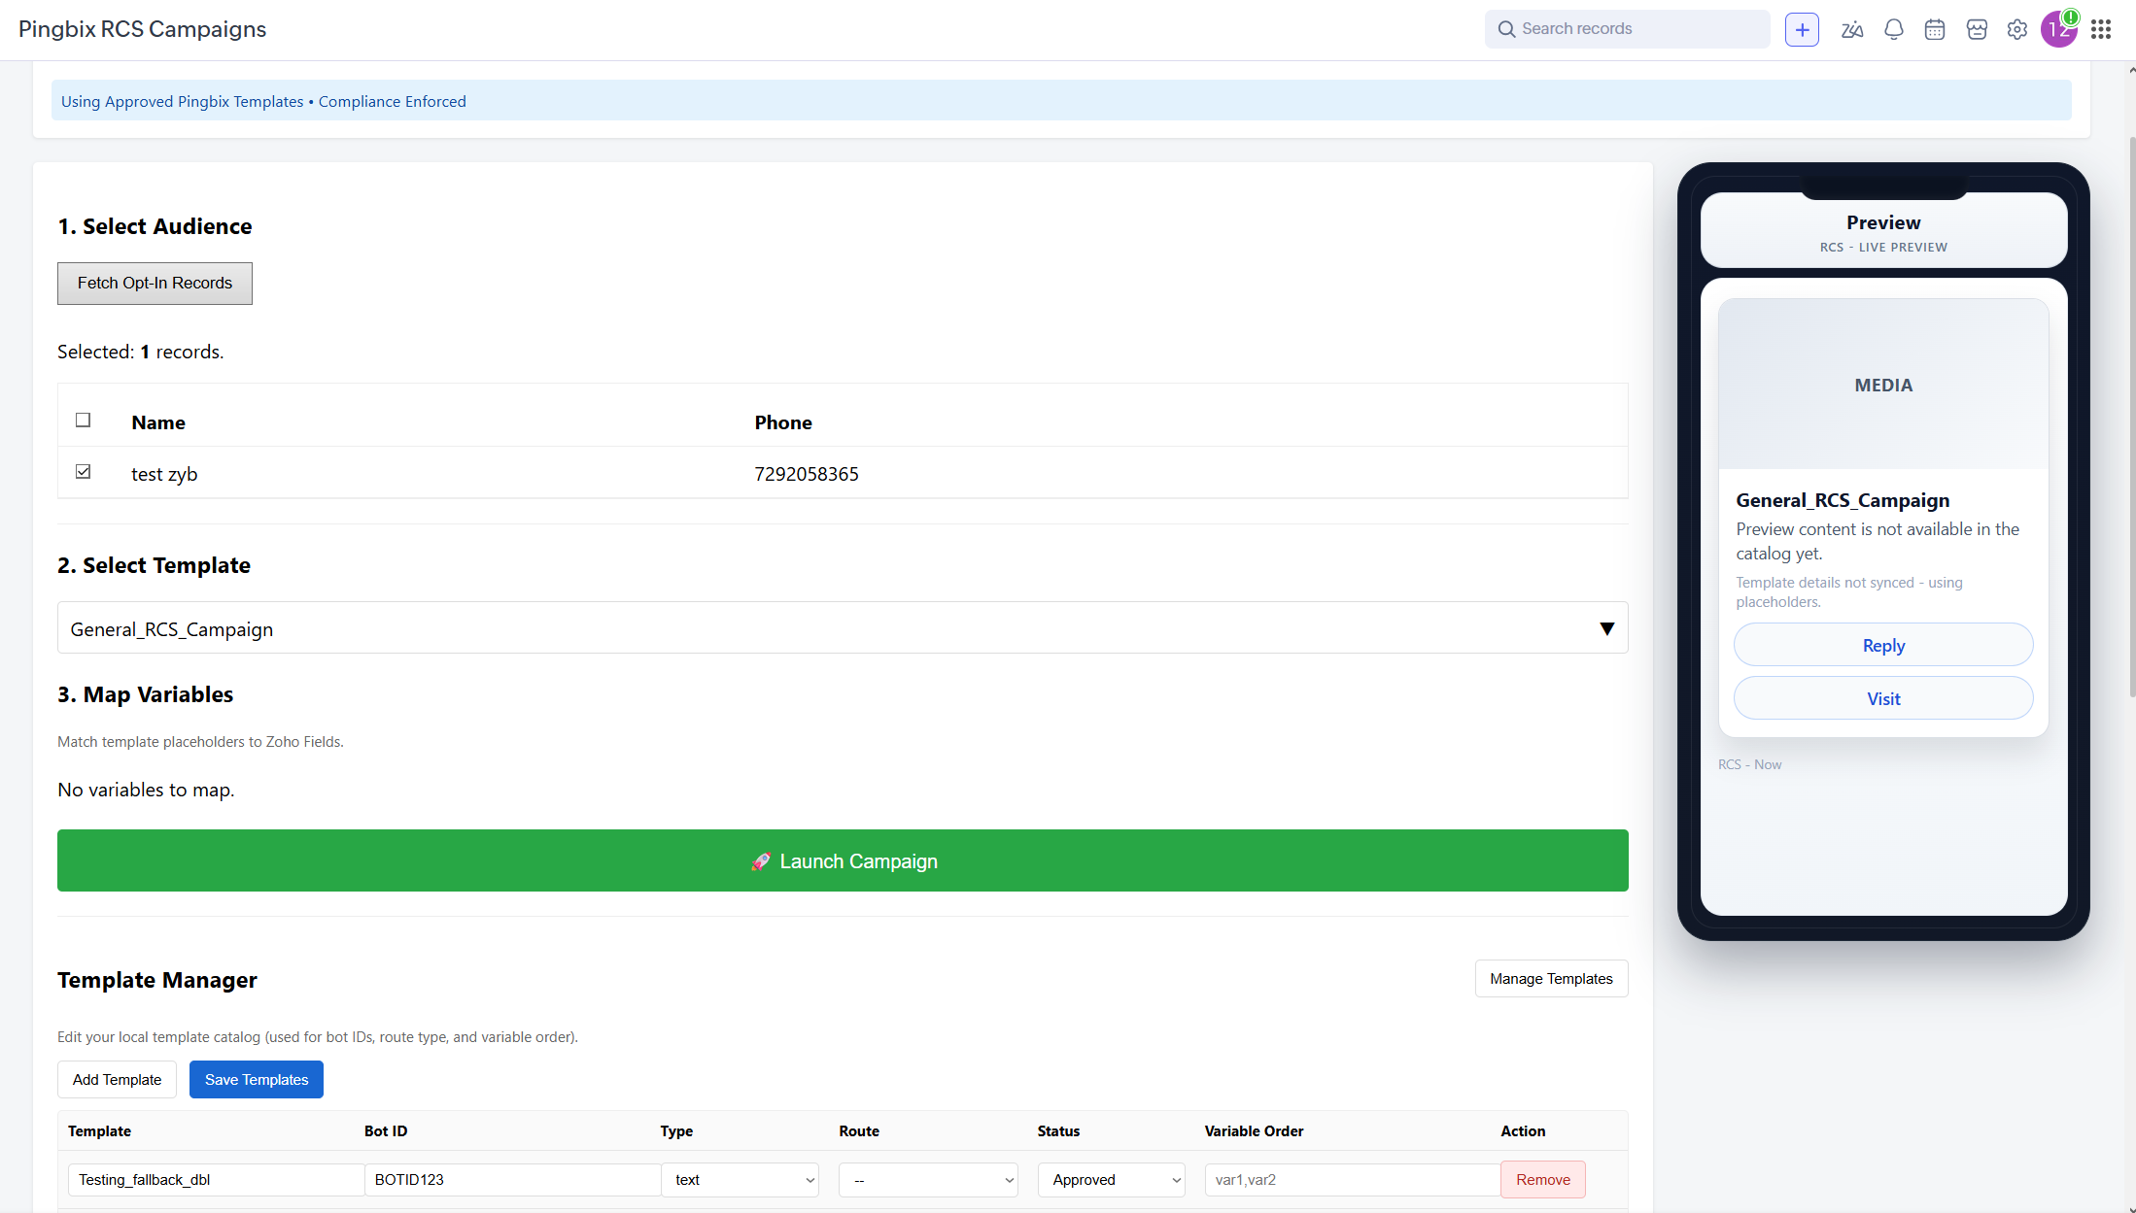Screen dimensions: 2136x1213
Task: Open the notifications bell
Action: point(1893,29)
